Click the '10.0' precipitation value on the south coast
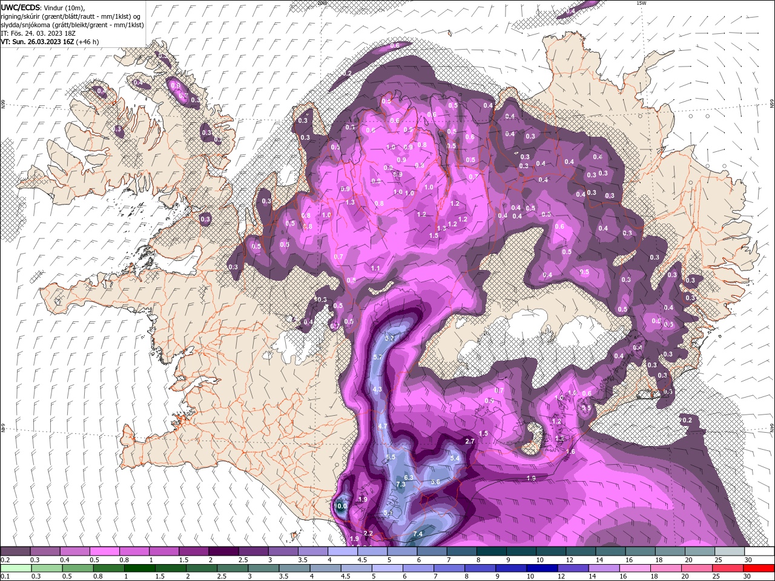This screenshot has width=775, height=581. [x=341, y=507]
